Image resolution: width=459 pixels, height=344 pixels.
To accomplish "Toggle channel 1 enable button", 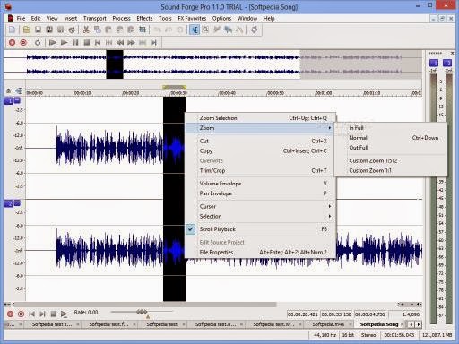I will [8, 101].
